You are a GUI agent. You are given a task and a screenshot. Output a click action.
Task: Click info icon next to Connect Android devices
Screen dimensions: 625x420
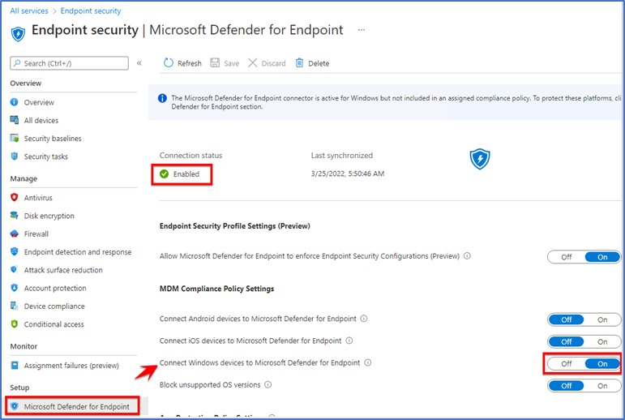364,319
